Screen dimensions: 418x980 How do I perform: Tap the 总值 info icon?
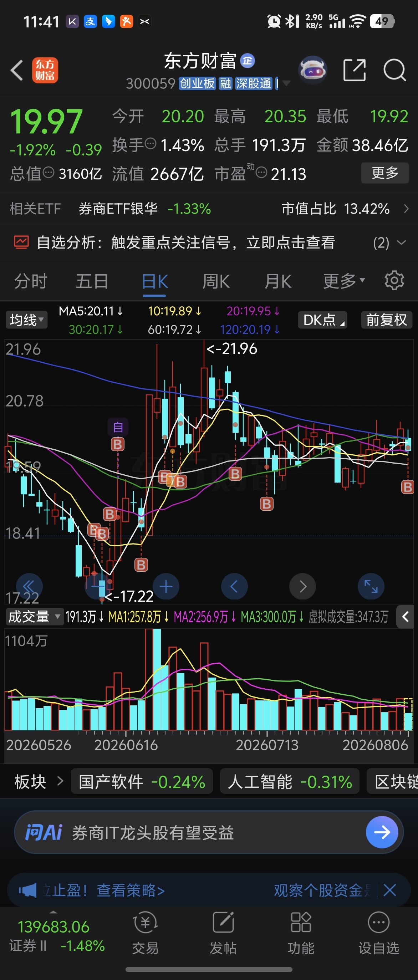48,173
